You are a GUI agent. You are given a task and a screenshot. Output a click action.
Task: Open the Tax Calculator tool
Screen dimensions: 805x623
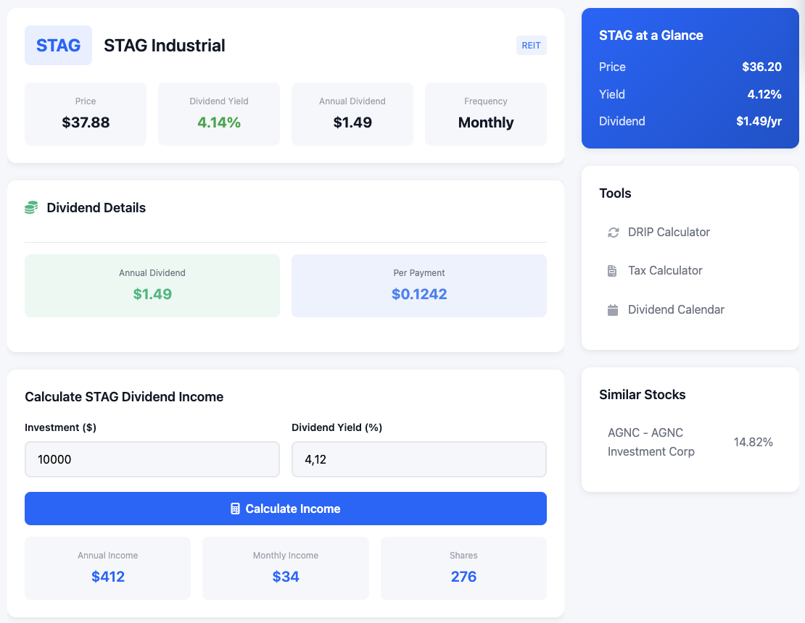coord(665,270)
